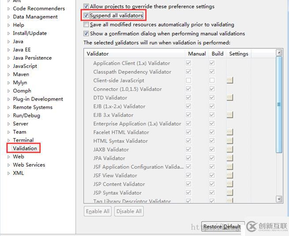This screenshot has width=289, height=236.
Task: Open settings button for DTD Validator
Action: point(229,97)
